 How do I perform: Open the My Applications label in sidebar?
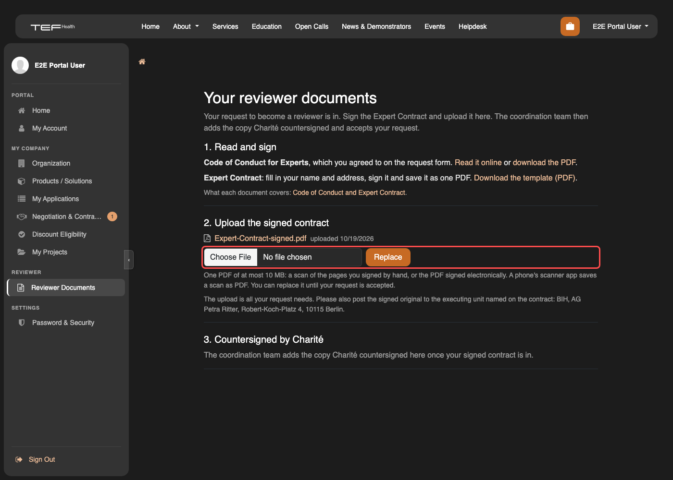[x=55, y=199]
